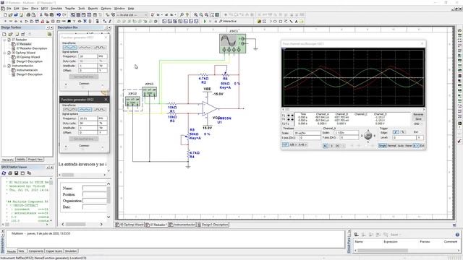463x260 pixels.
Task: Click rising edge trigger button in oscilloscope
Action: [396, 132]
